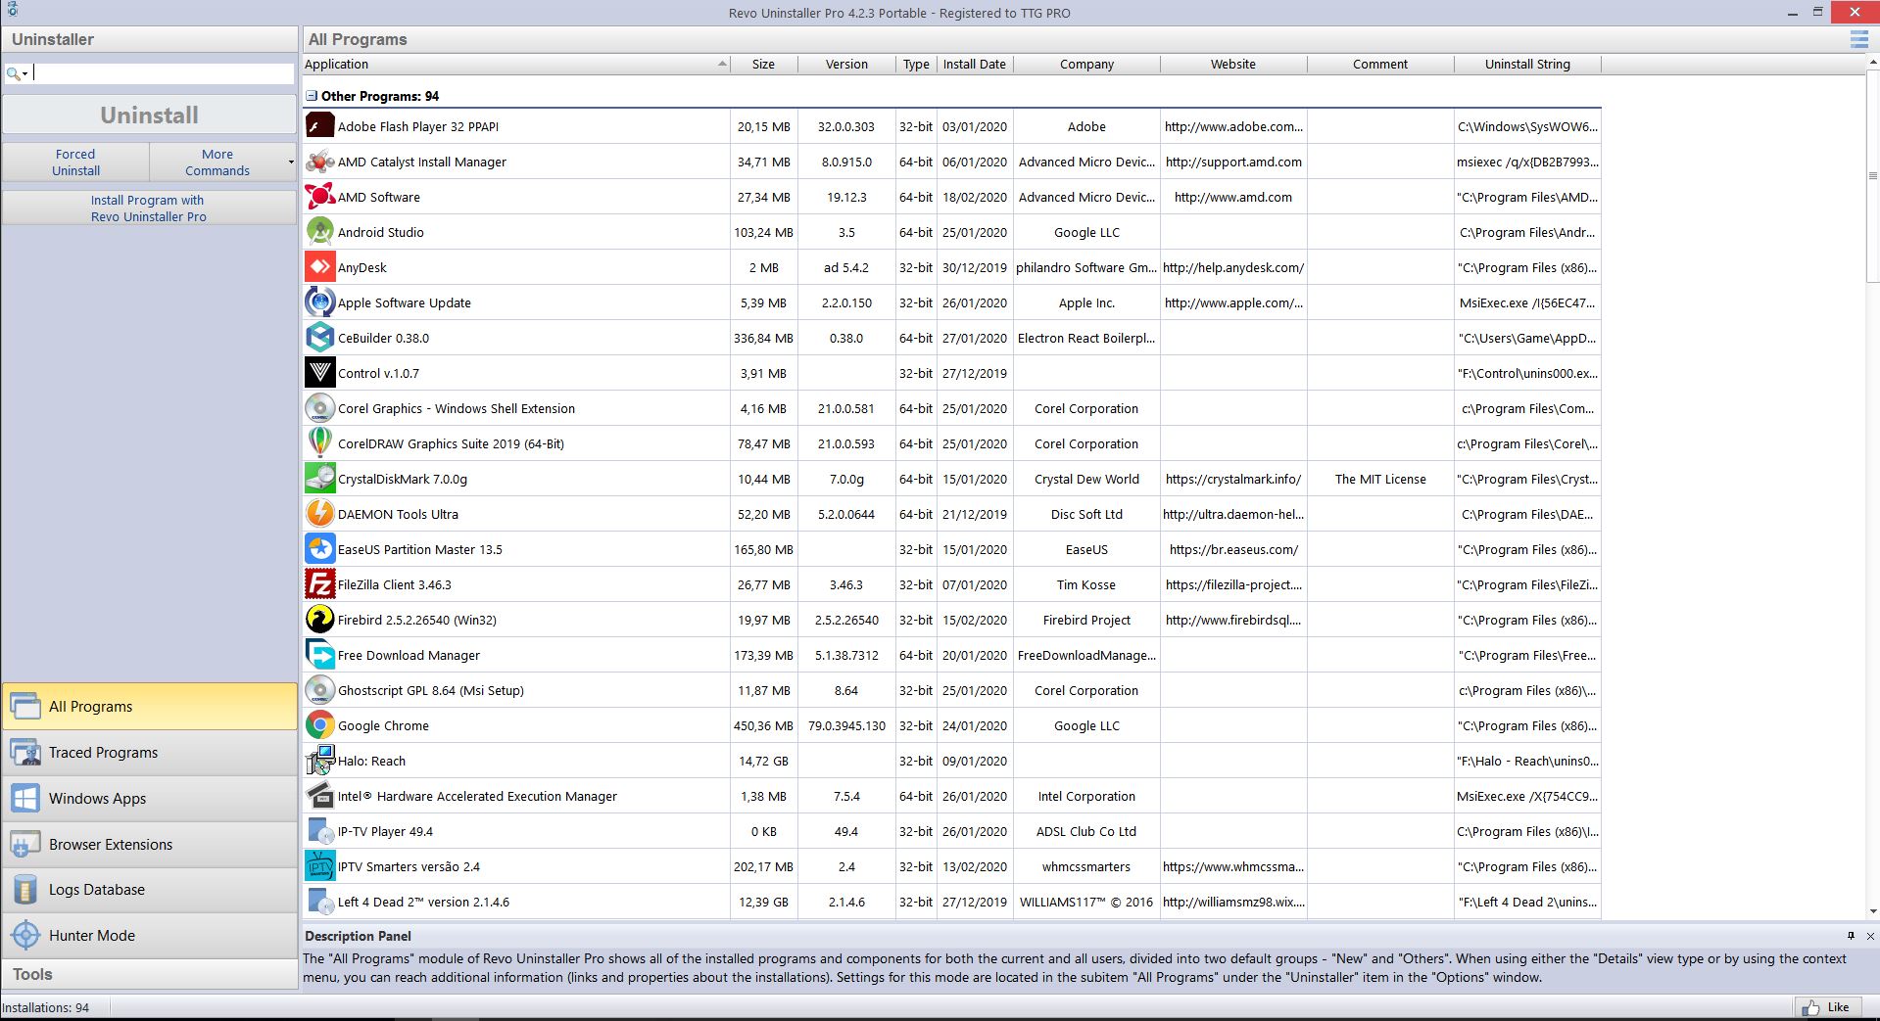Click Forced Uninstall
Viewport: 1880px width, 1021px height.
(75, 162)
